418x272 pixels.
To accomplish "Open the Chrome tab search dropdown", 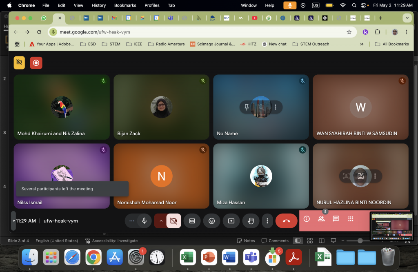I will 407,18.
